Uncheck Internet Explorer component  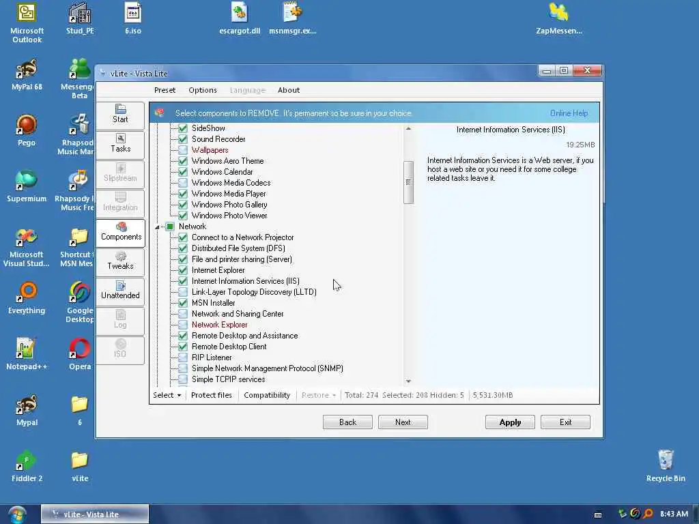[x=183, y=270]
